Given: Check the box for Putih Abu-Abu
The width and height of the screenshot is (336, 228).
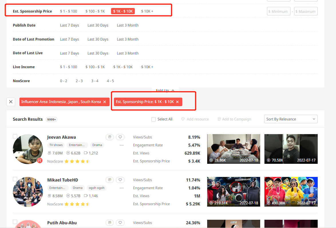Looking at the screenshot, I should pyautogui.click(x=15, y=222).
